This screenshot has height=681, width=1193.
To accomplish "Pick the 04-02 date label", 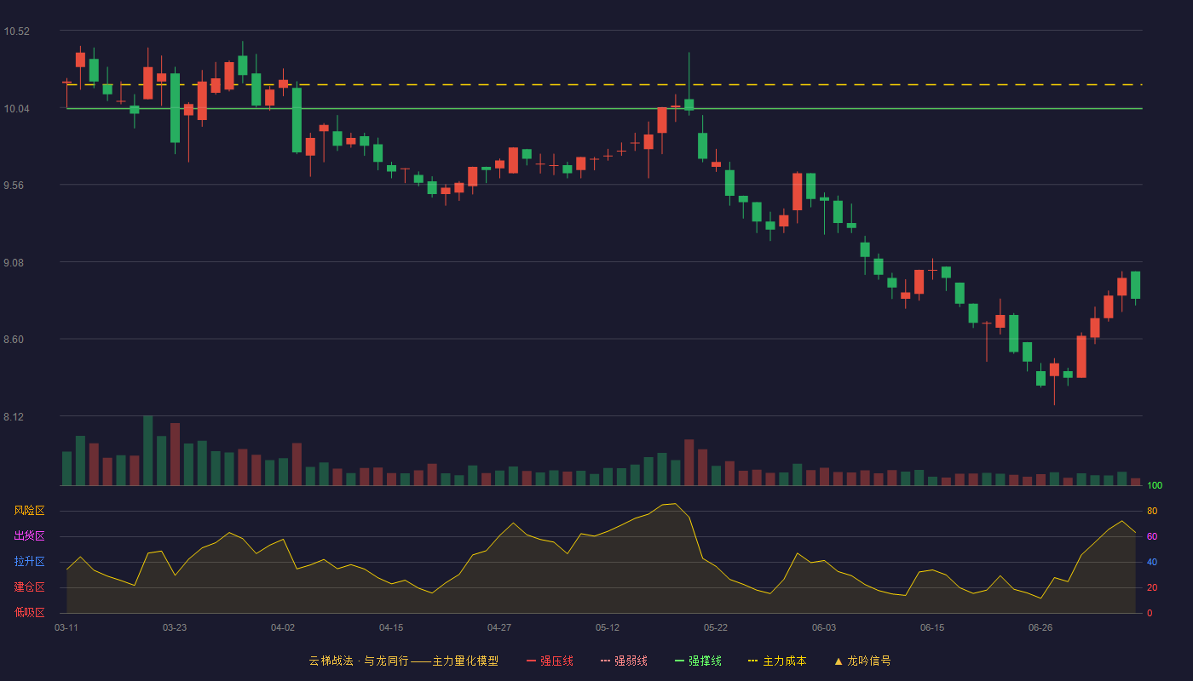I will (x=283, y=627).
